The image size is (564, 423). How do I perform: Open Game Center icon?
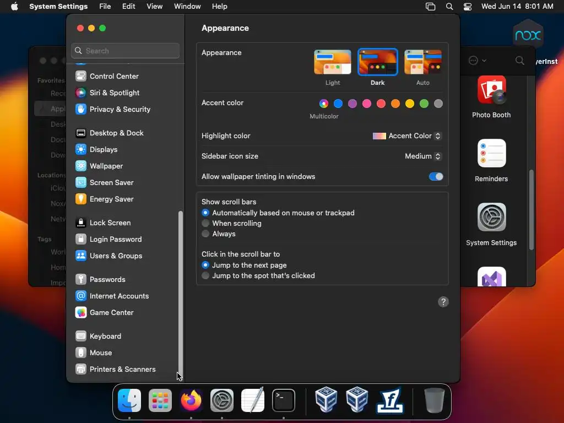click(80, 313)
